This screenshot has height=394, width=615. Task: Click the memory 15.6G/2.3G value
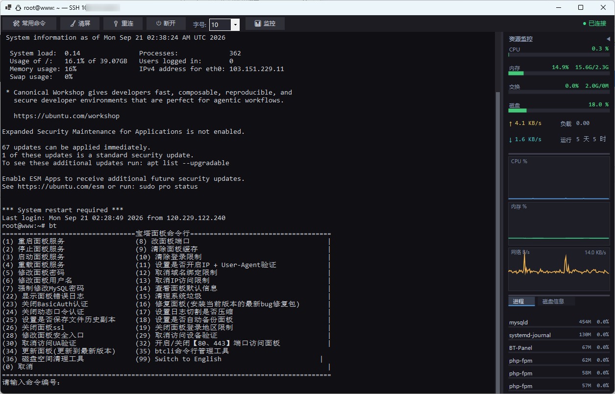591,68
